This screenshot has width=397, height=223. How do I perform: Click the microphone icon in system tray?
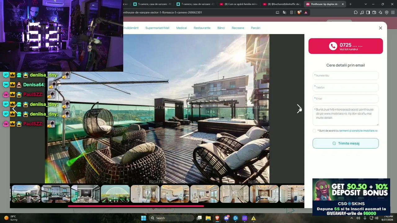(365, 218)
